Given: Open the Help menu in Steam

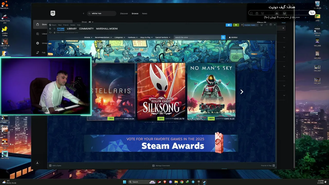Looking at the screenshot, I should coord(79,25).
